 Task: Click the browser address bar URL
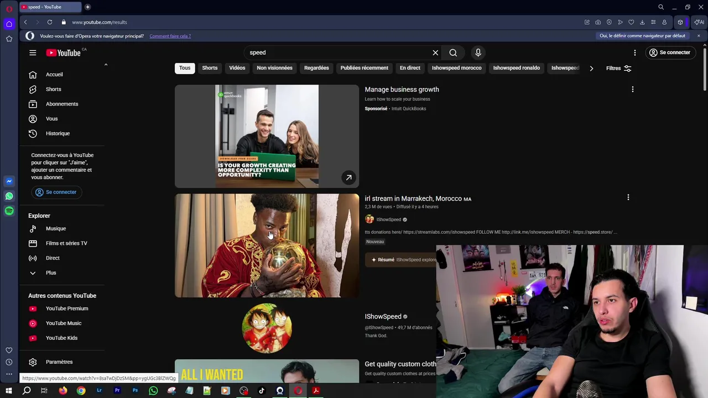coord(100,22)
